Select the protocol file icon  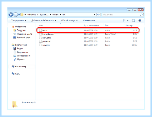41,41
